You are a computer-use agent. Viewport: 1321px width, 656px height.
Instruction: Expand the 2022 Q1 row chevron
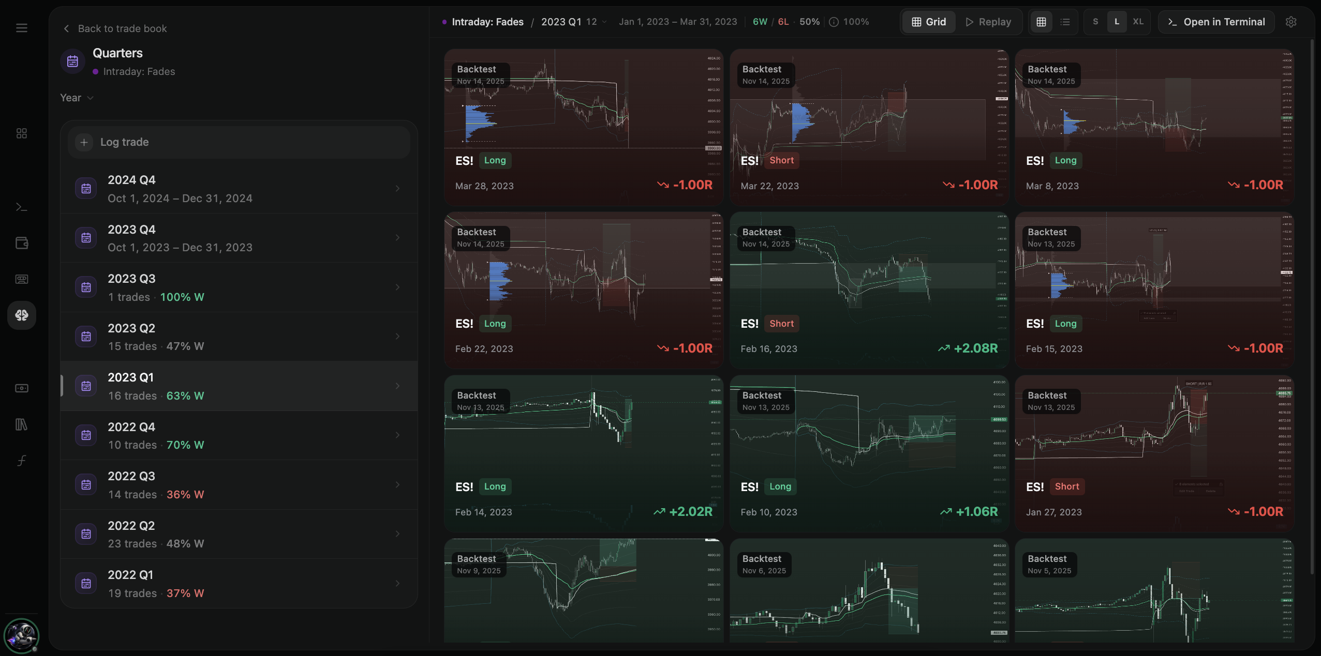397,584
